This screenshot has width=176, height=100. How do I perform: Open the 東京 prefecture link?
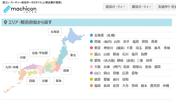tap(97, 48)
